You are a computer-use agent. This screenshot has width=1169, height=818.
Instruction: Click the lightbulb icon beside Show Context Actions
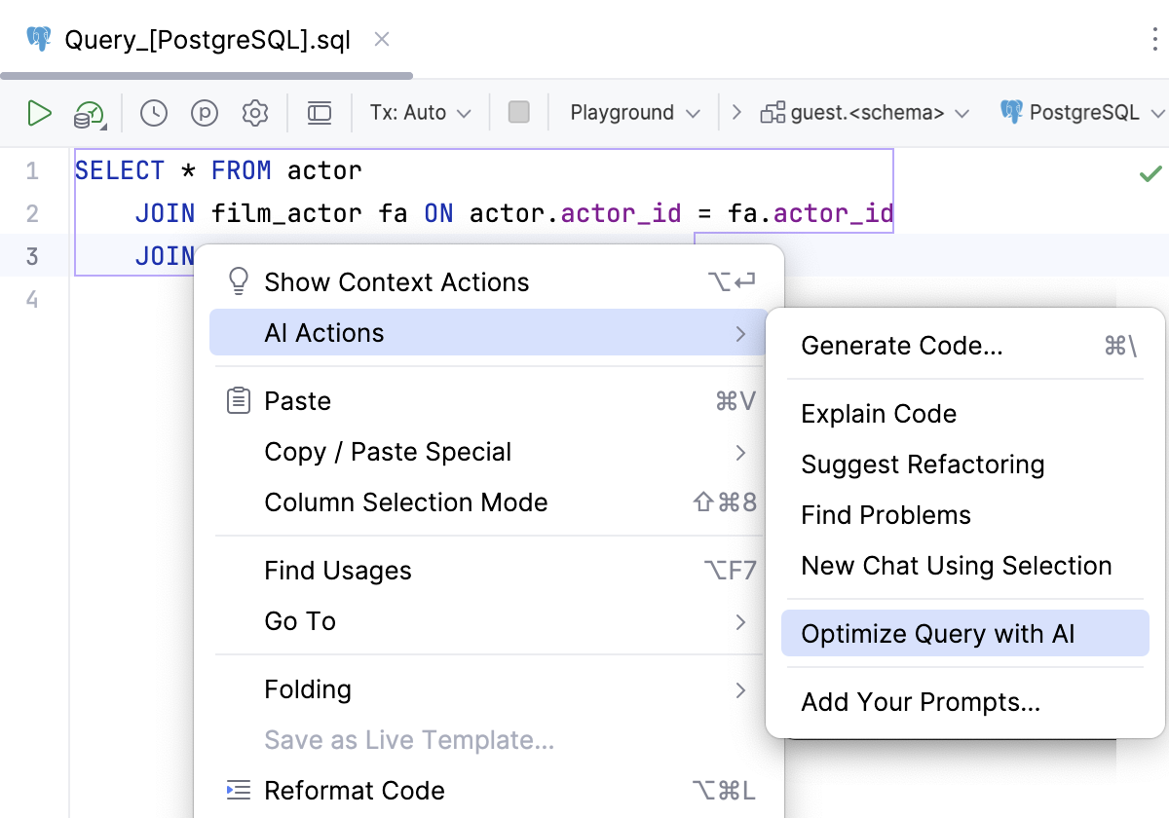click(x=239, y=281)
